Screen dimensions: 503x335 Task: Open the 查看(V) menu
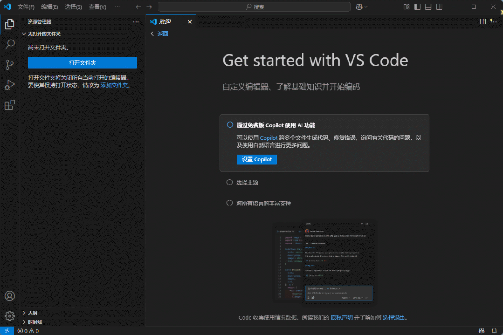[x=97, y=7]
